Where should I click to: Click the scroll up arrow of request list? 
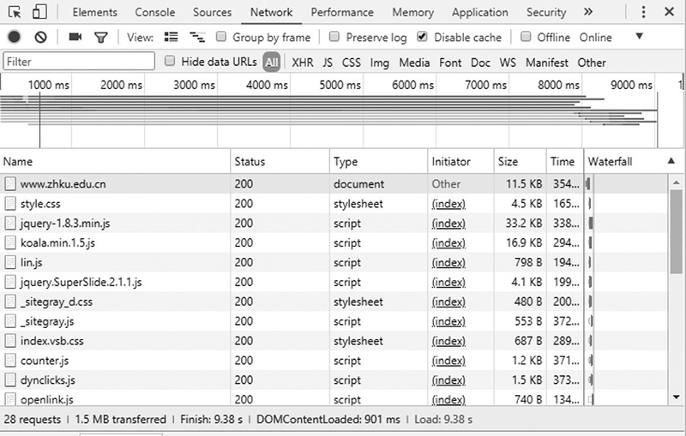[x=676, y=182]
